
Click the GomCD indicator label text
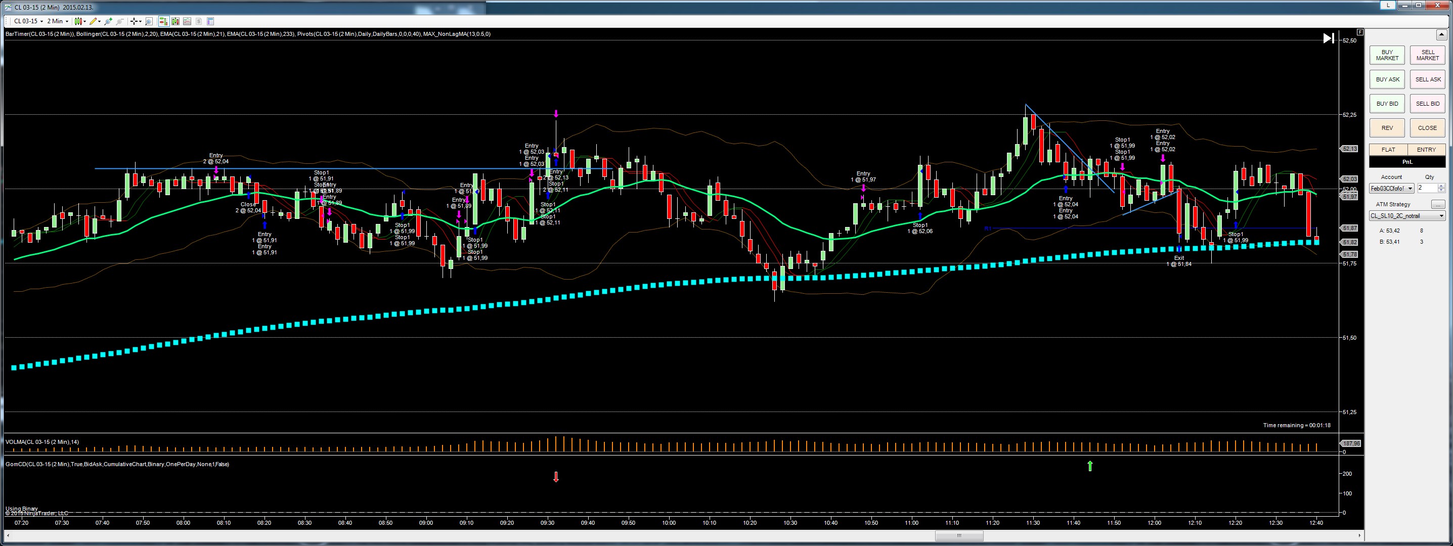(x=117, y=464)
